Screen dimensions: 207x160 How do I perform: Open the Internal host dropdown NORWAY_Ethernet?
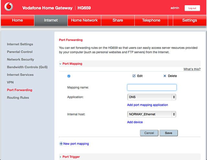pos(152,114)
